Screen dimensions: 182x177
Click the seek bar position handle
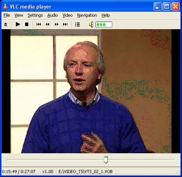point(106,160)
